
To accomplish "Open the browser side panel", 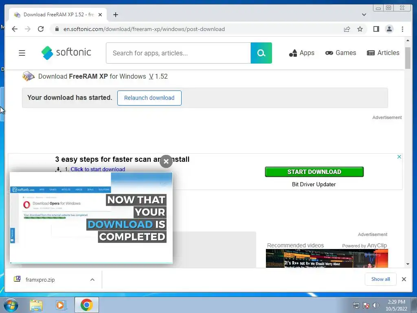I will [376, 29].
